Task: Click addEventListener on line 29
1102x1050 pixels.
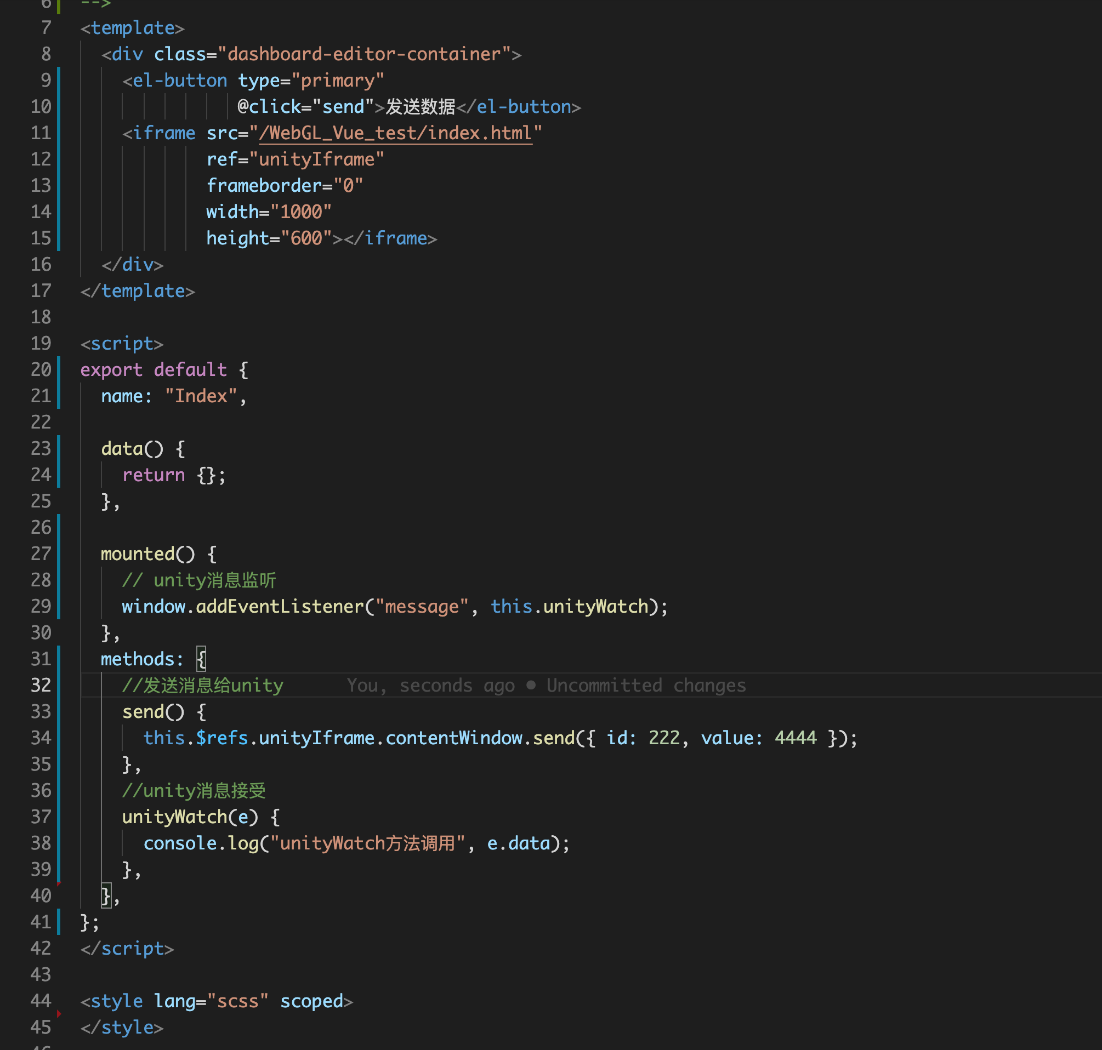Action: tap(280, 607)
